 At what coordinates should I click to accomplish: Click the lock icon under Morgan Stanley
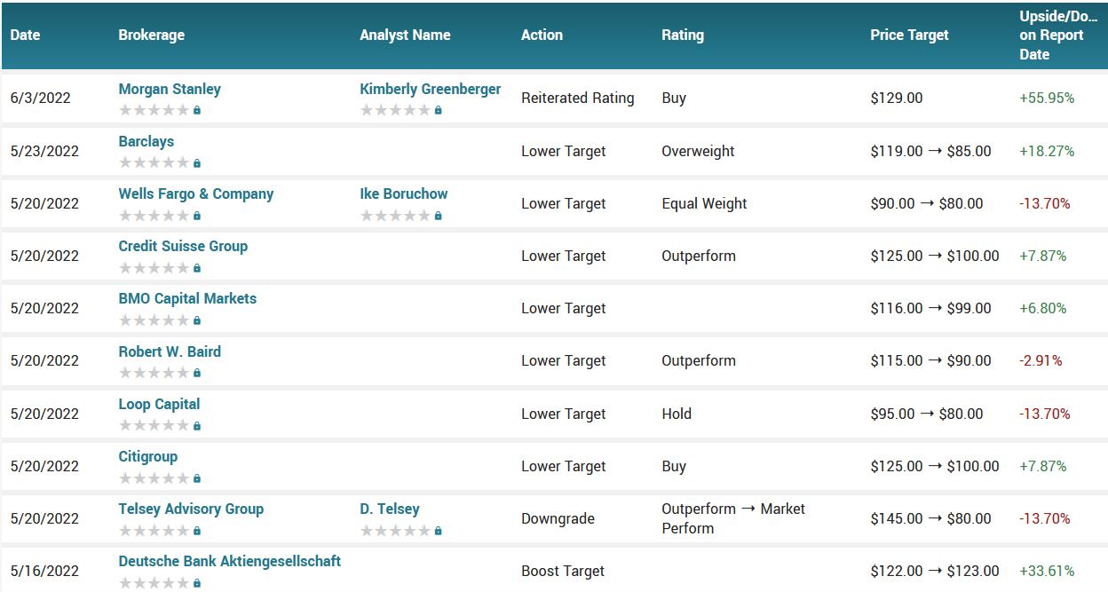tap(197, 111)
